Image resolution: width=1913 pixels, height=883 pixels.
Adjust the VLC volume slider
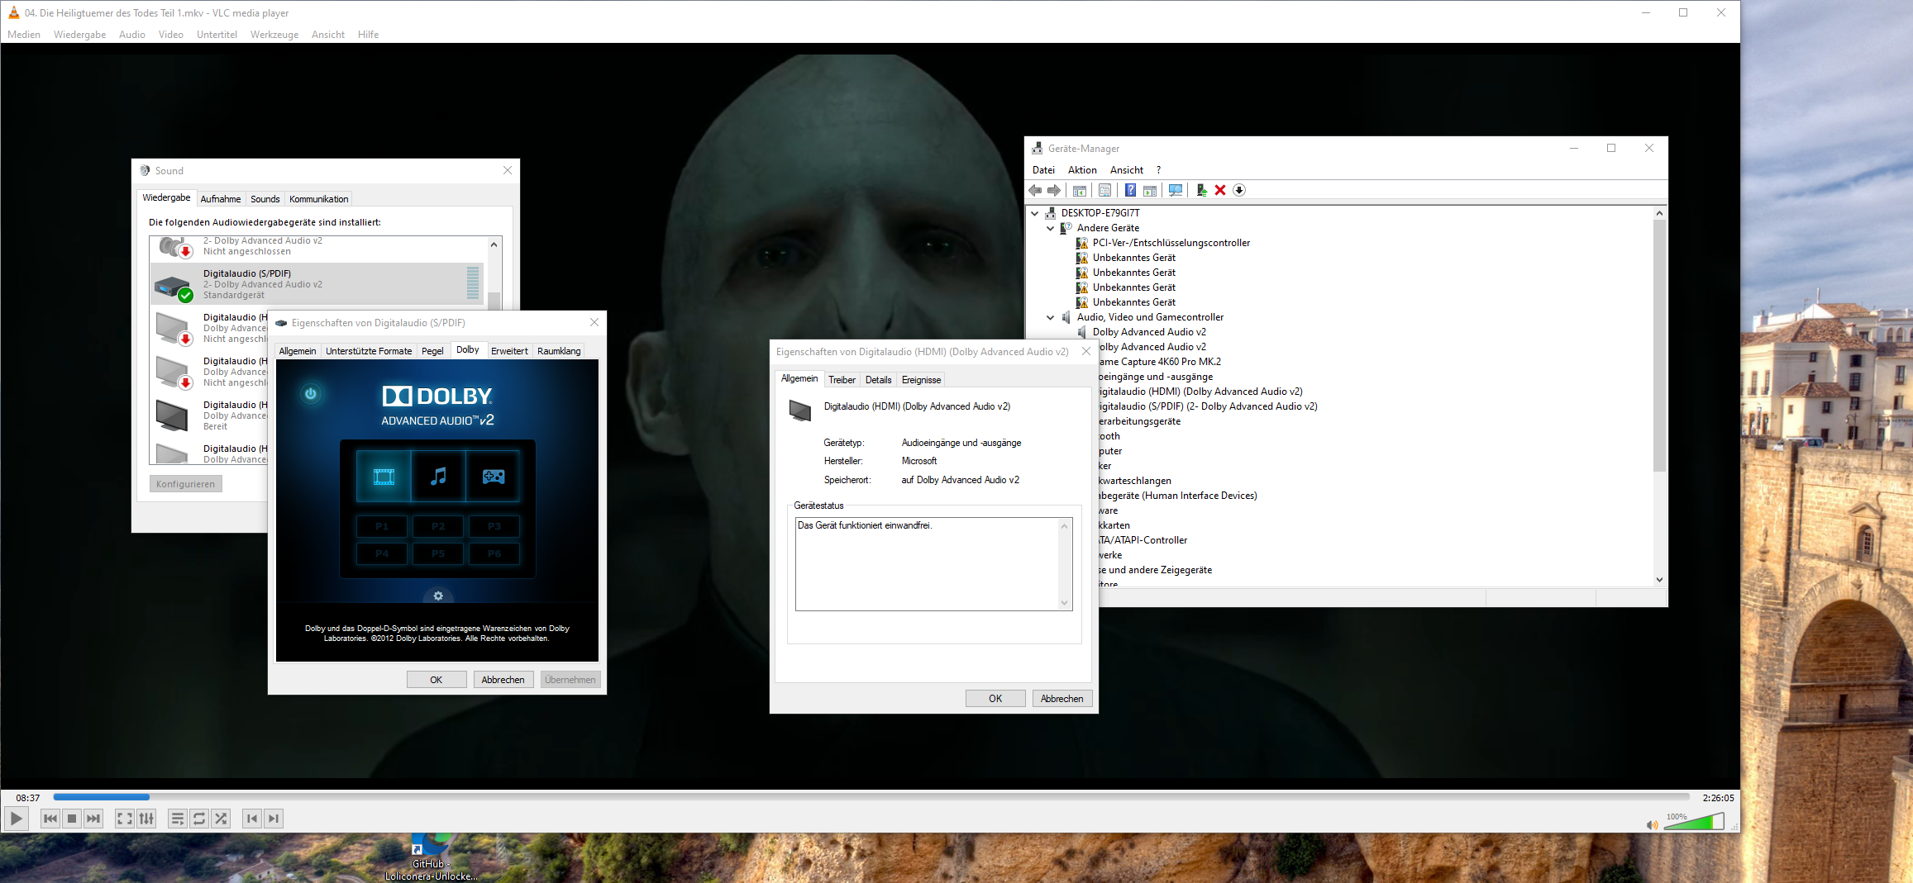(1694, 821)
